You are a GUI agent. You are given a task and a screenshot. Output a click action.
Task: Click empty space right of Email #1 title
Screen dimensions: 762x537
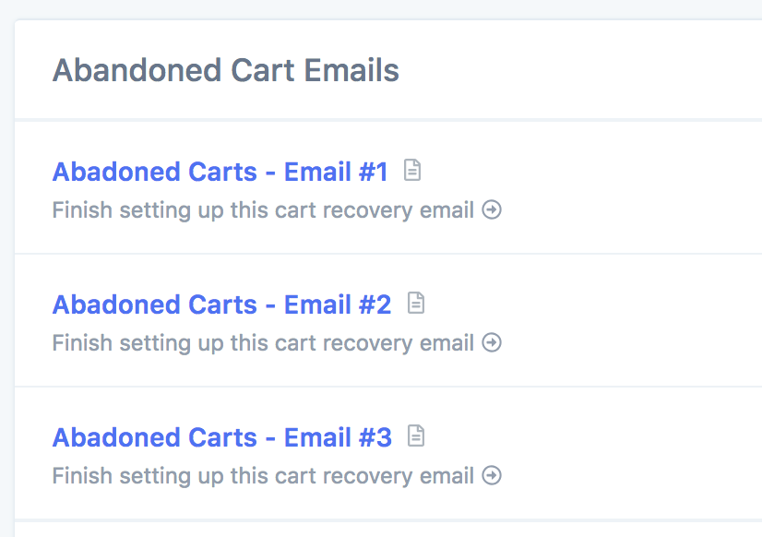point(607,172)
